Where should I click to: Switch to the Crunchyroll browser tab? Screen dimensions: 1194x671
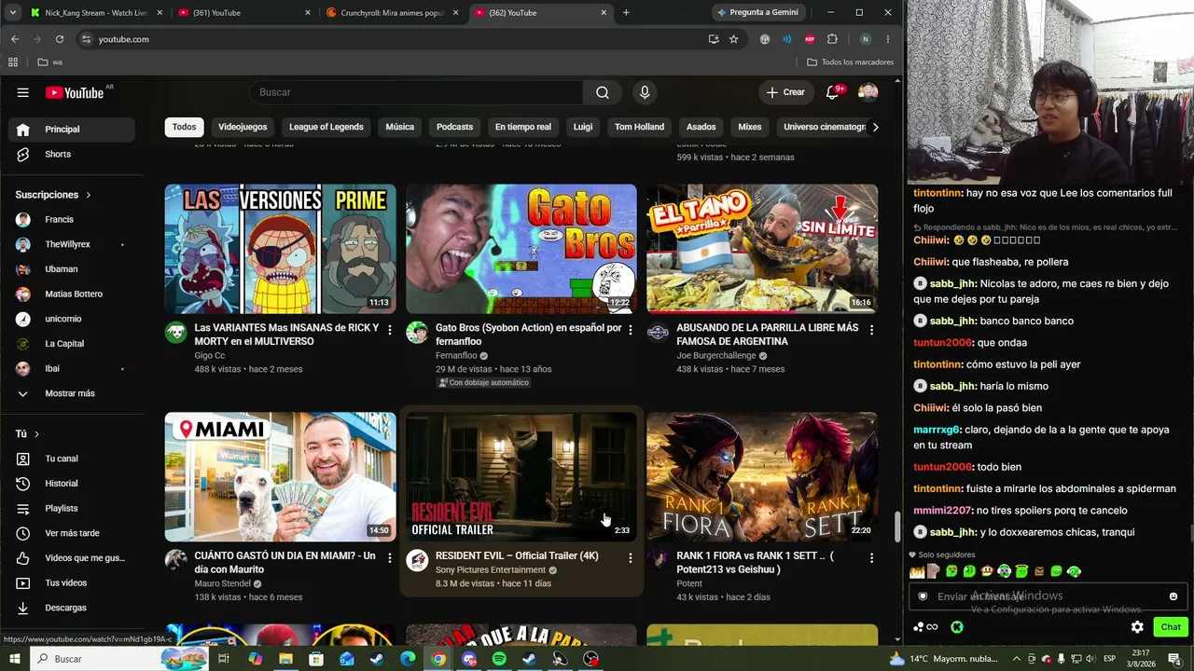coord(392,13)
